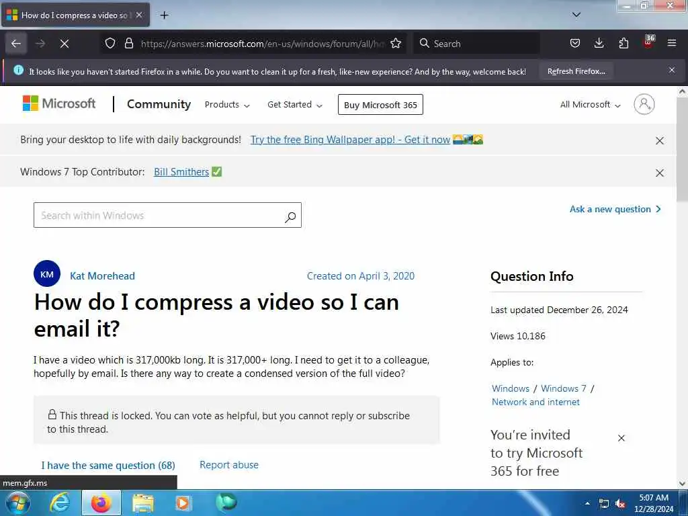Click the Firefox taskbar icon

click(101, 503)
